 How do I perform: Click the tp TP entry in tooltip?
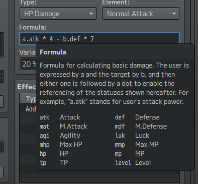(54, 162)
